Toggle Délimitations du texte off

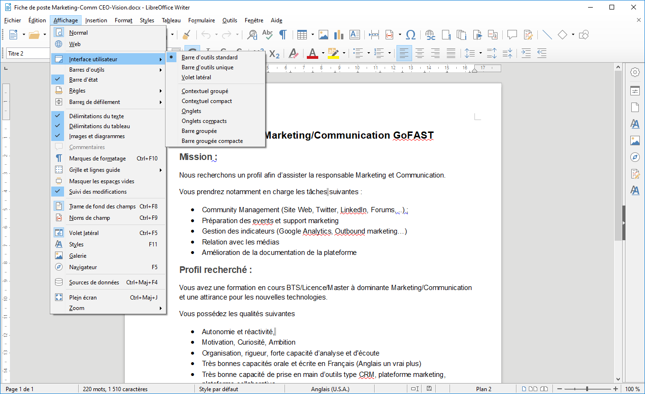coord(96,116)
